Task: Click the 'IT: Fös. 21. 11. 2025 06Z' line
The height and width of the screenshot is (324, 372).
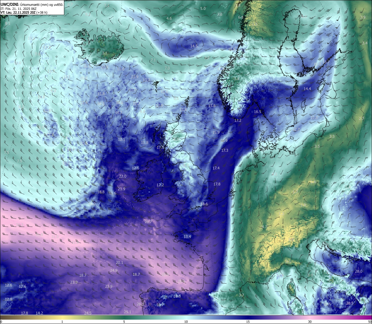Action: pyautogui.click(x=19, y=9)
